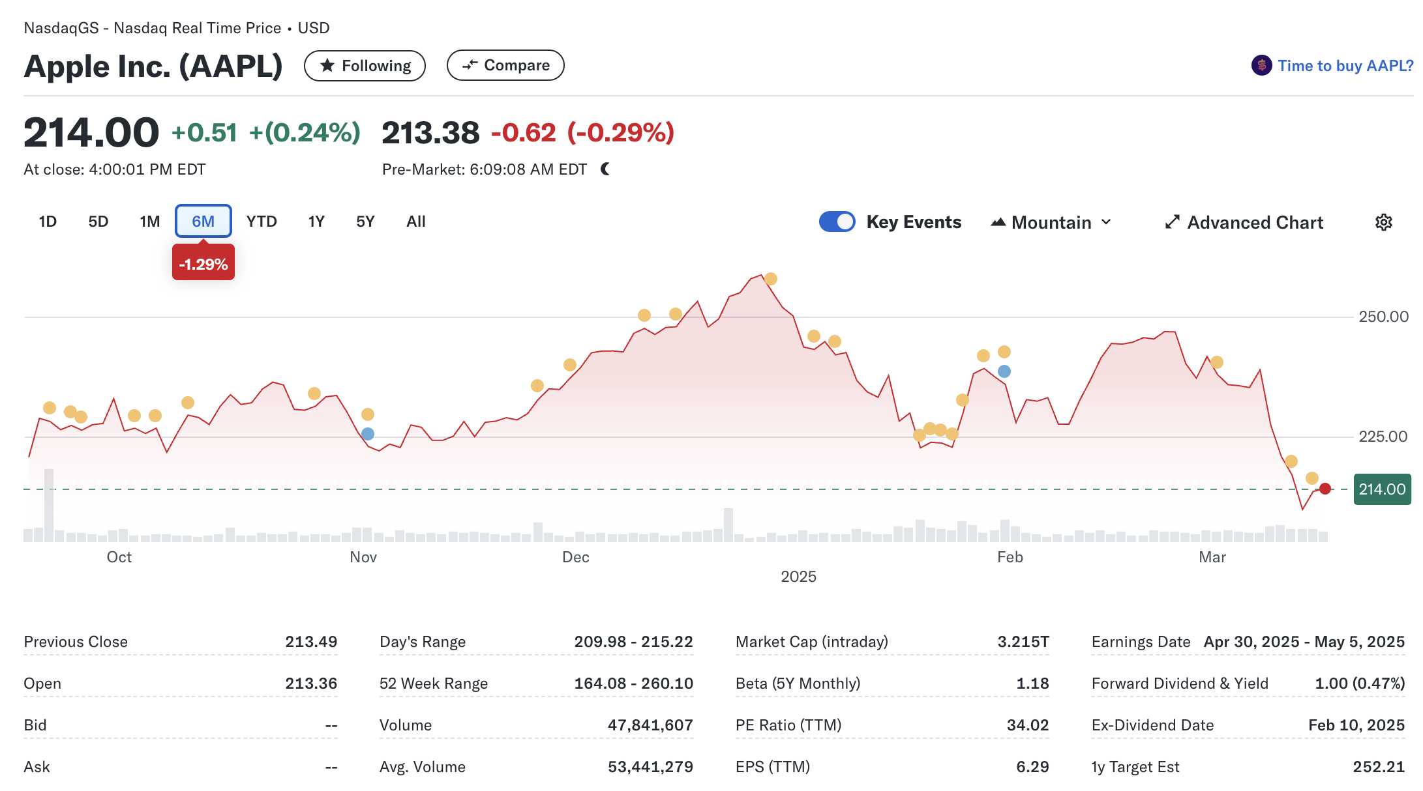
Task: Open the Time to buy AAPL? link
Action: (x=1345, y=66)
